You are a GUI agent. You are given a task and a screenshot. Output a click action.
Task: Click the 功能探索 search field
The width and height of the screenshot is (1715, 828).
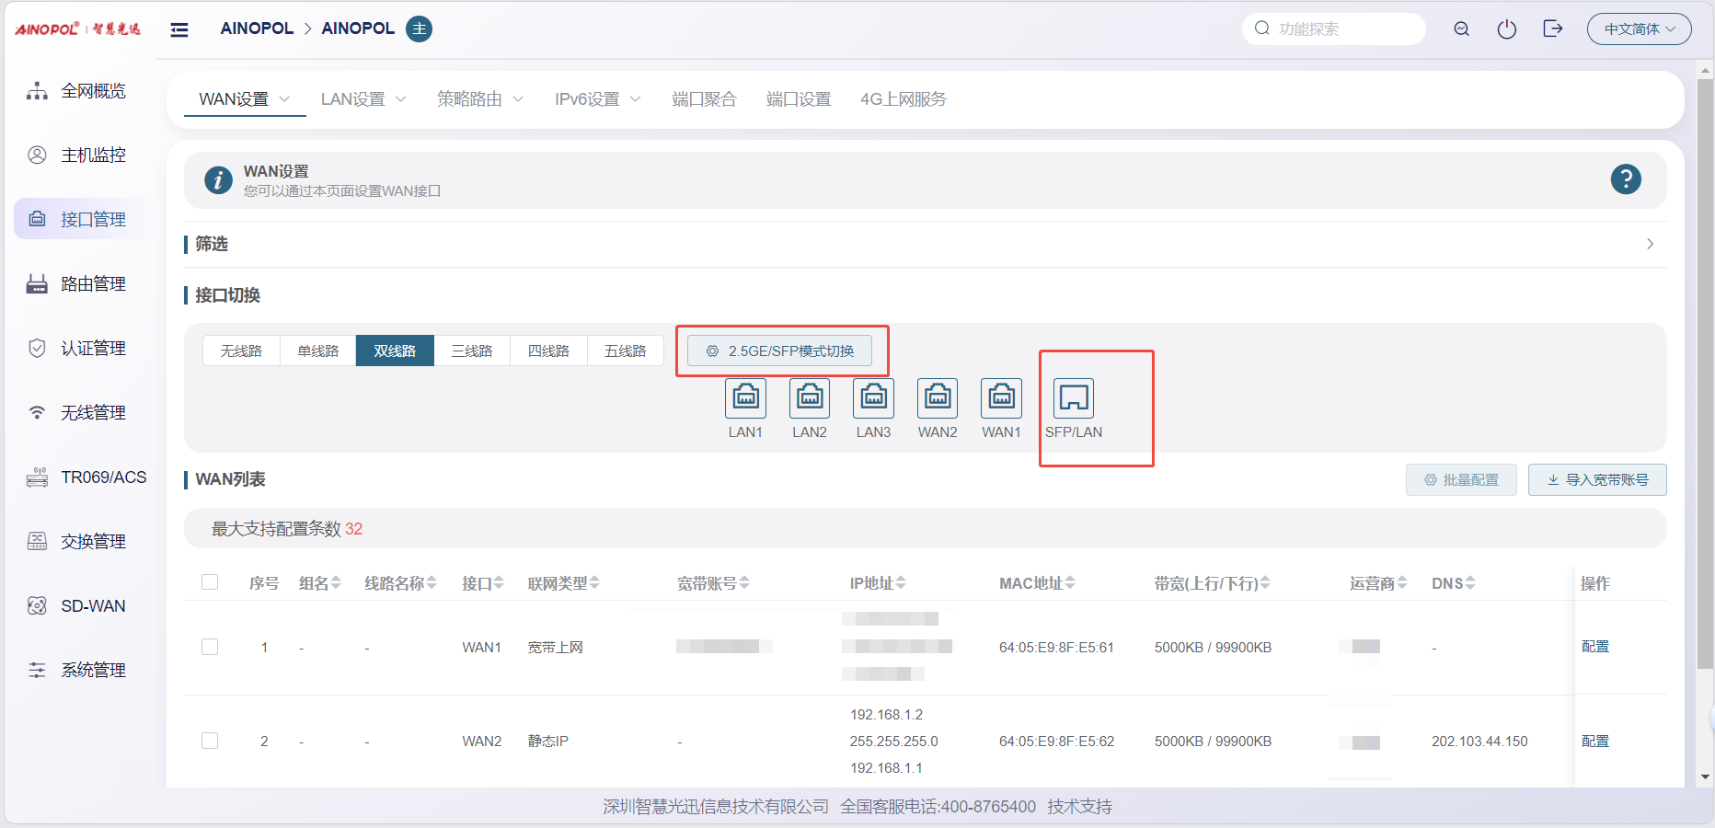pyautogui.click(x=1343, y=29)
